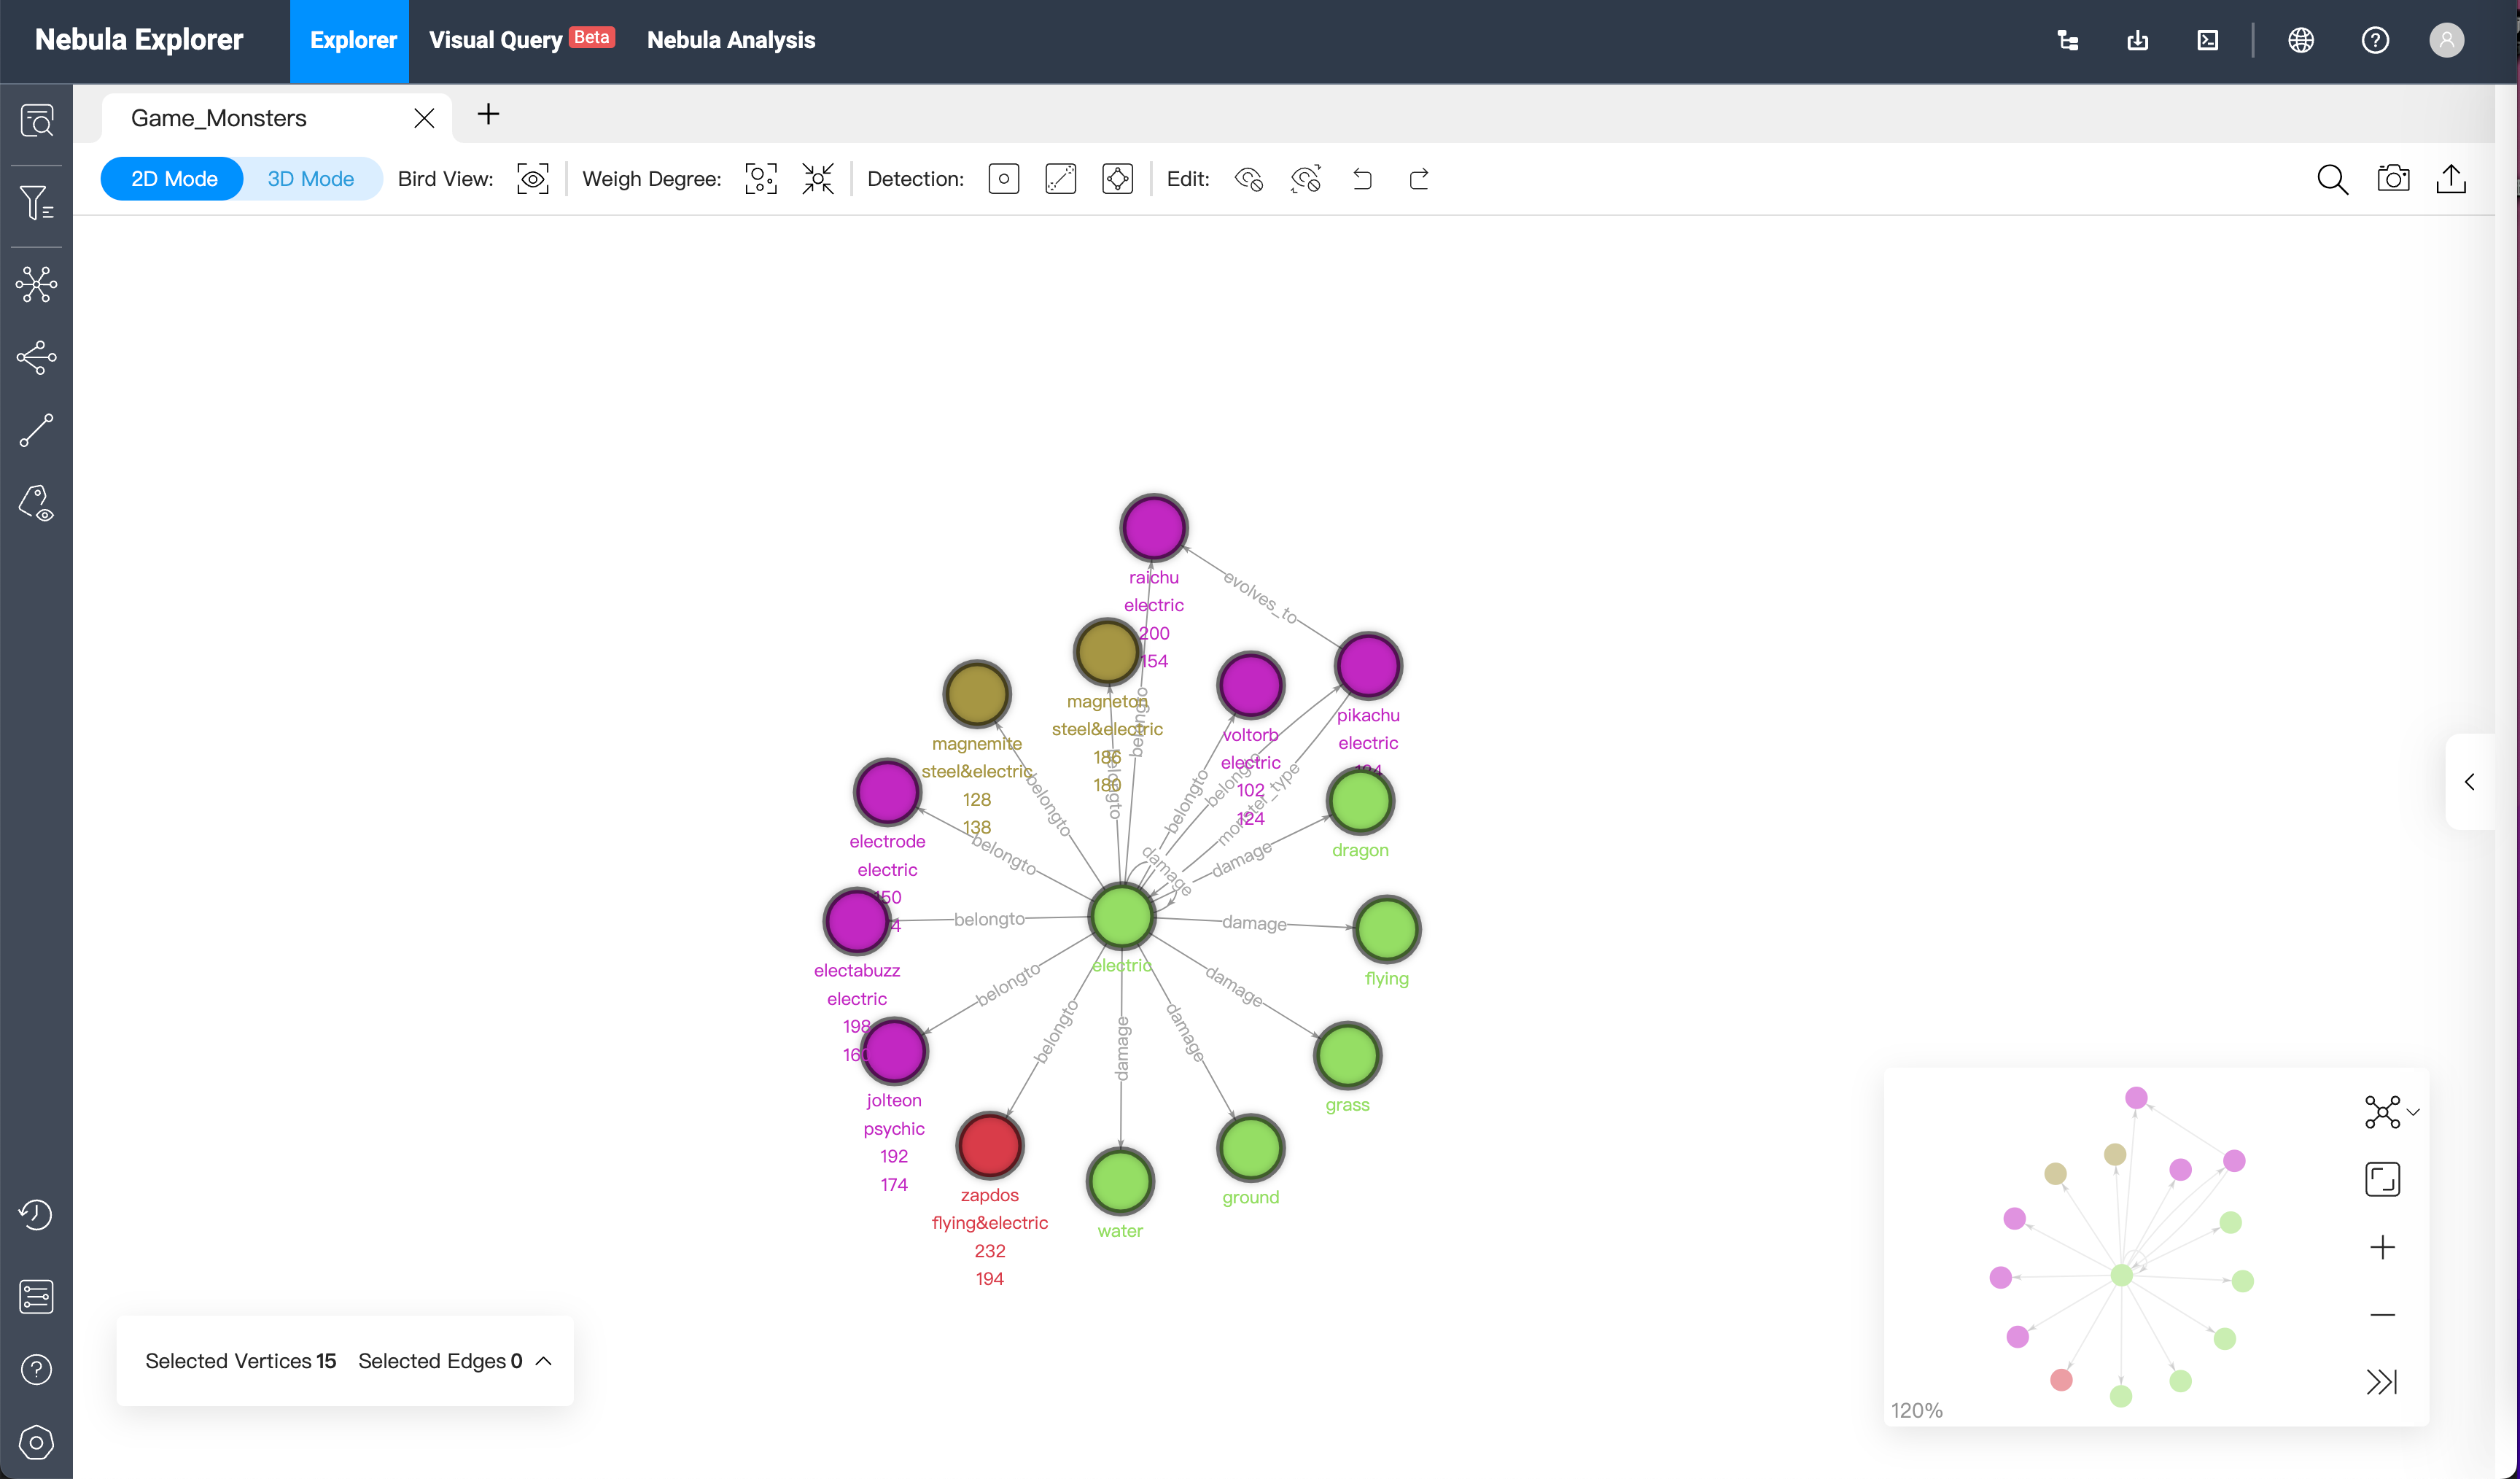Open the top-bar help question icon
The image size is (2520, 1479).
[2376, 40]
